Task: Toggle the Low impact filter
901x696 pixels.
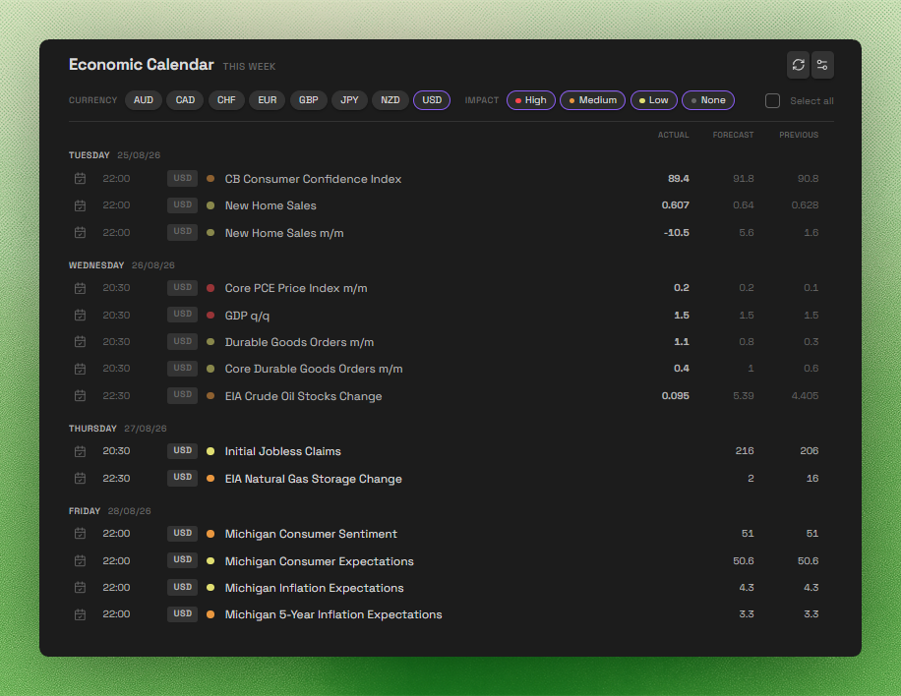Action: 654,100
